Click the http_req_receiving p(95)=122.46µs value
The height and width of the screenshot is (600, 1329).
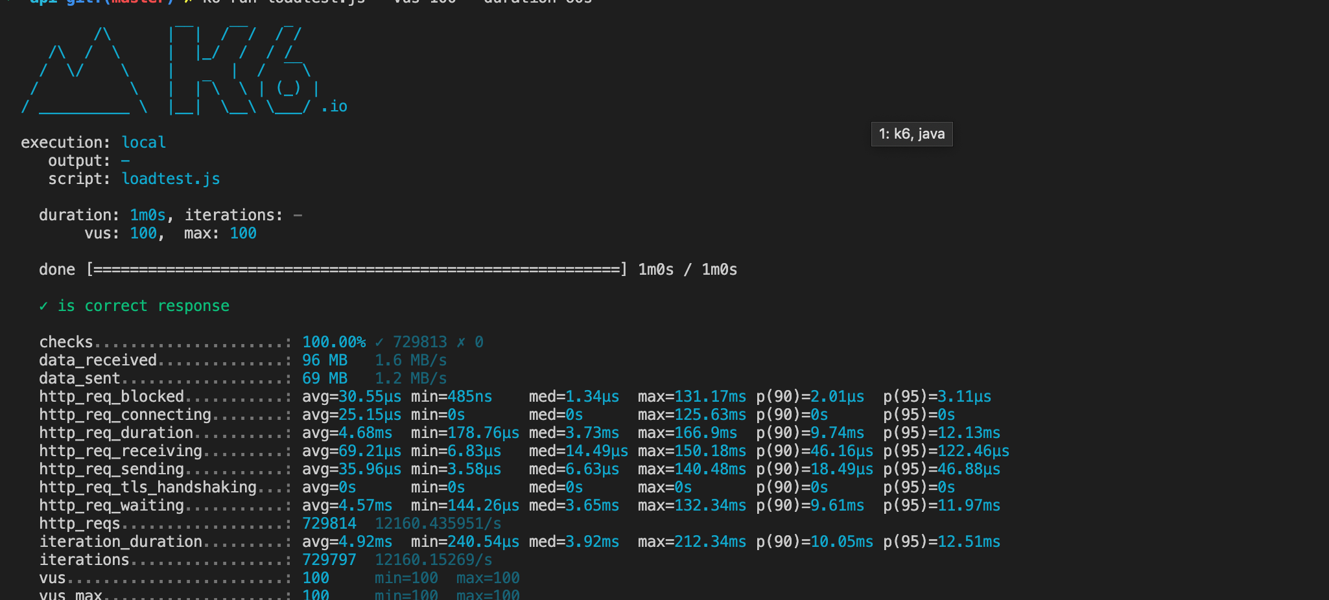946,451
